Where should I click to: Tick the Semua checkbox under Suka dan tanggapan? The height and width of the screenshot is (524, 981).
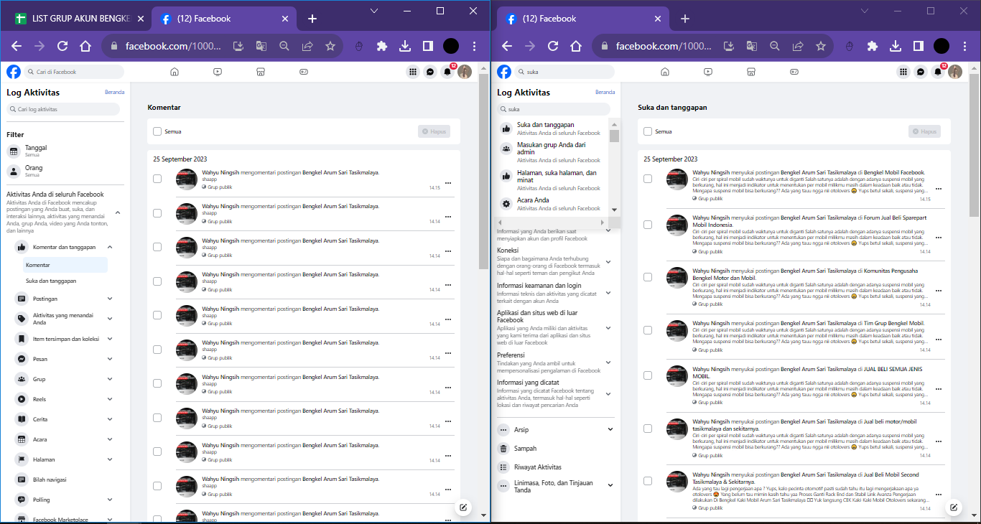point(648,131)
